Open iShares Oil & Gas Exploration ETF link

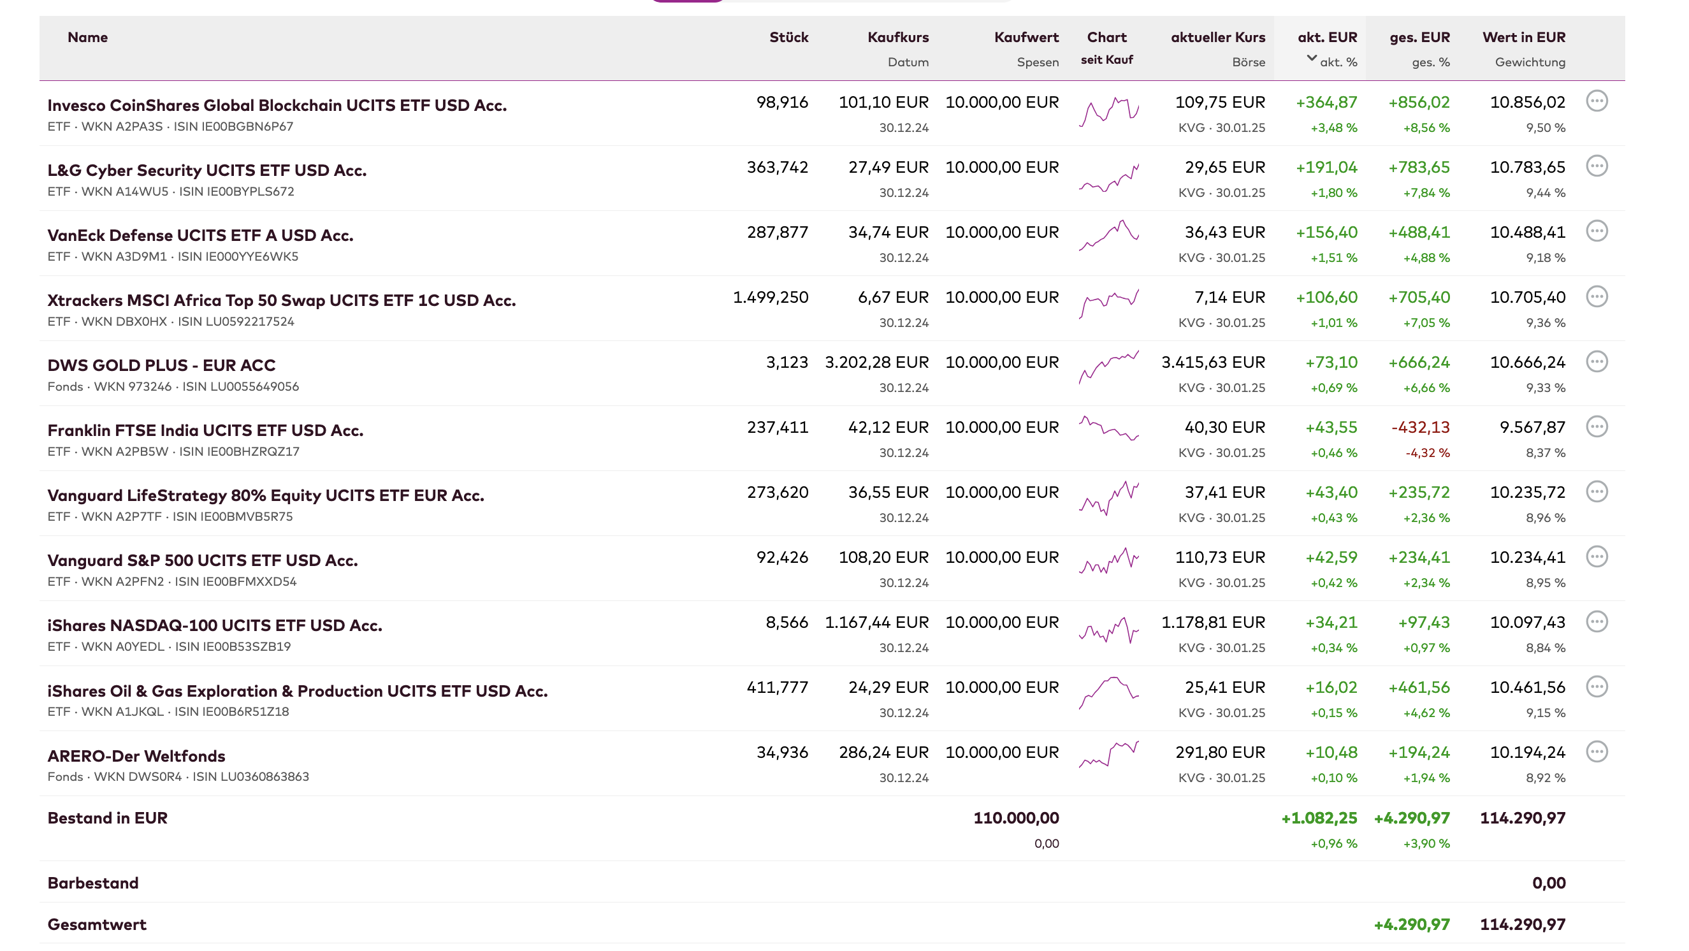click(x=297, y=691)
